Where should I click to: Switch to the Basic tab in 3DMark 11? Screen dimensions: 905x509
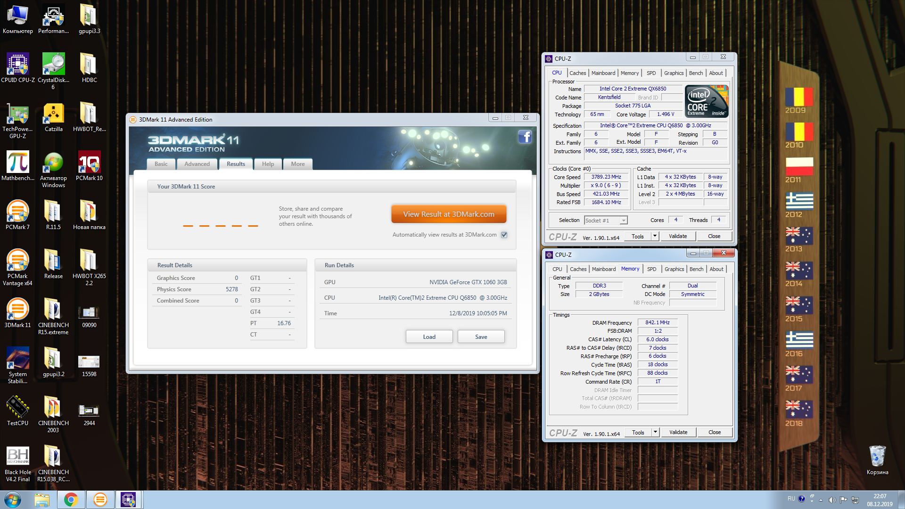161,164
